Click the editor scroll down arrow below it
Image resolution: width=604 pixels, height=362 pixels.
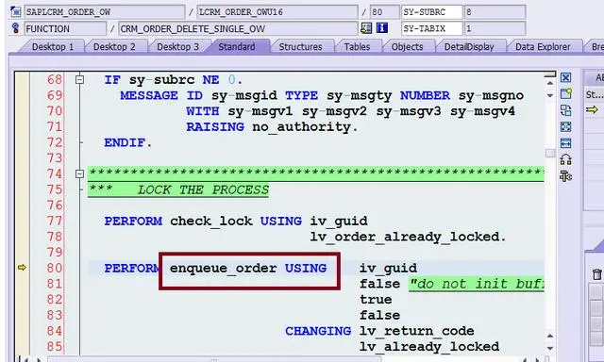550,95
